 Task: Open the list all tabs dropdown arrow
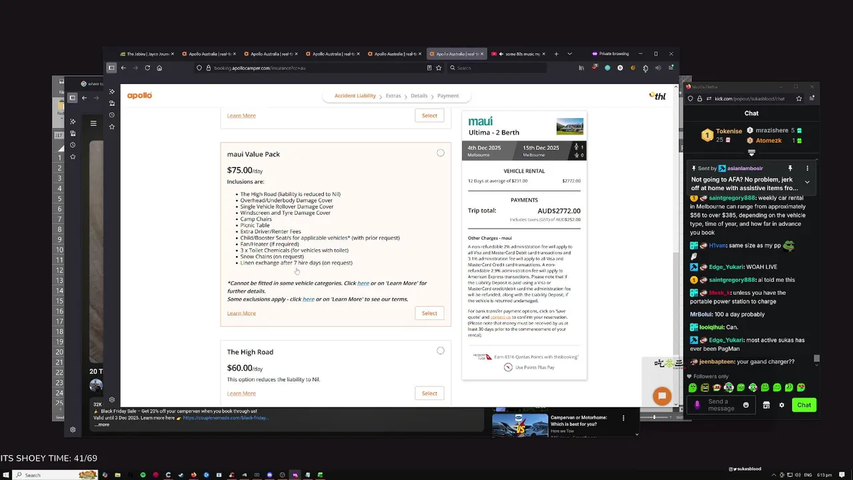point(569,53)
